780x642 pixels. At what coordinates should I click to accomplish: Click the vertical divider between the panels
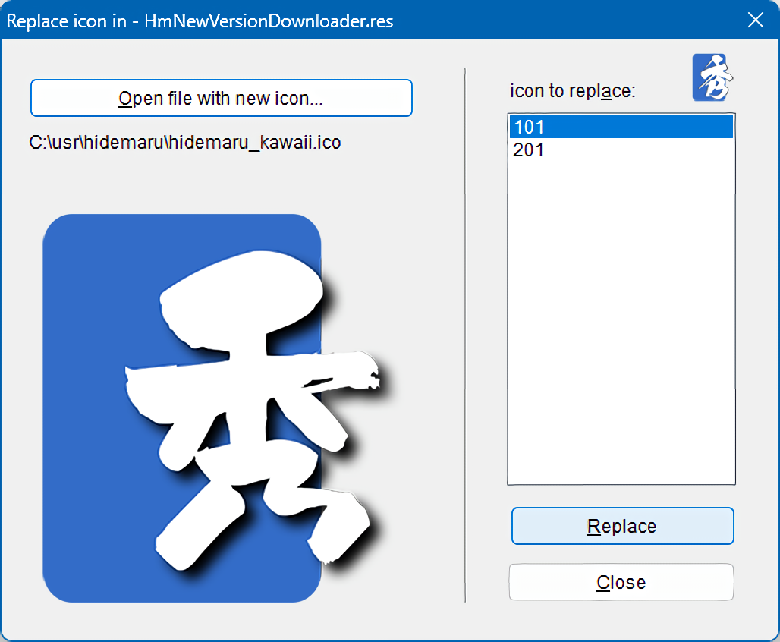pos(465,334)
